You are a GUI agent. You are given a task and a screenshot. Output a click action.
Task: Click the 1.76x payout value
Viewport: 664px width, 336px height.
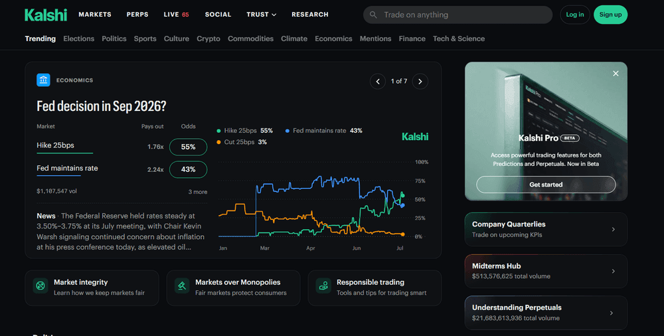[155, 147]
